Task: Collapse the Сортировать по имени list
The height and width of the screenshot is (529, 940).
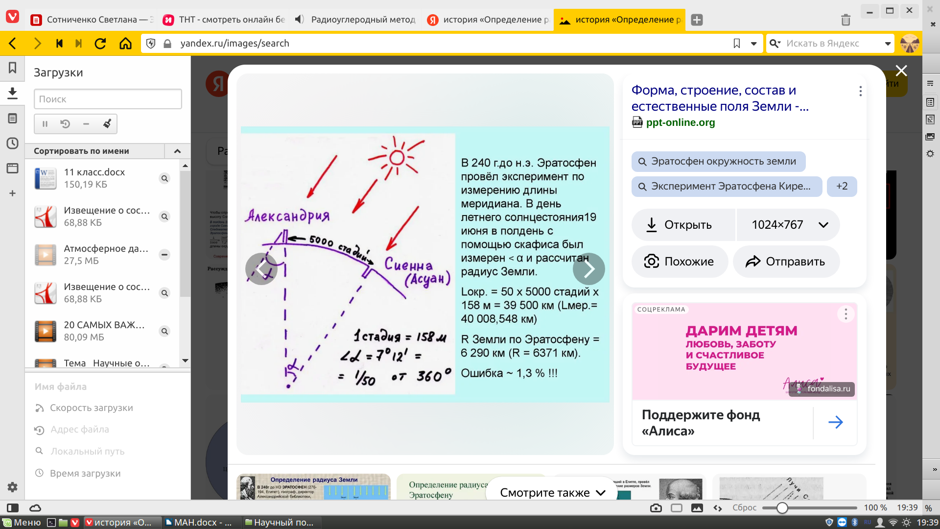Action: [177, 151]
